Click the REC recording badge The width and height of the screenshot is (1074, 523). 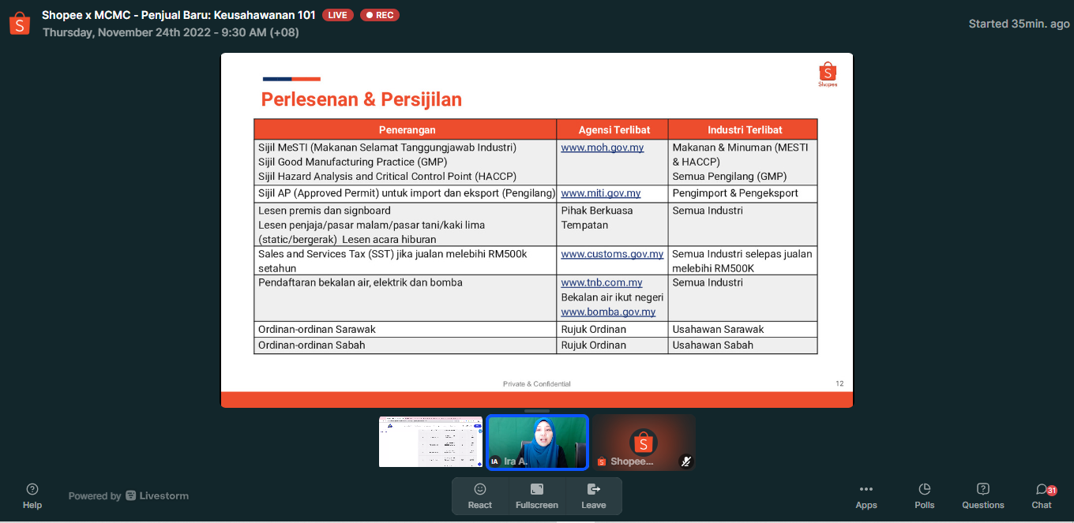click(380, 15)
